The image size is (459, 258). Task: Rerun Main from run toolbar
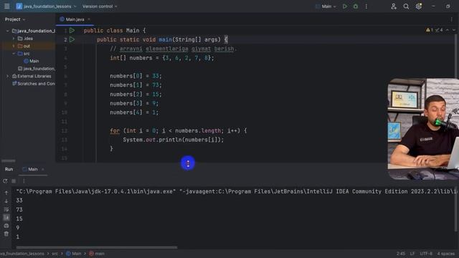point(5,181)
